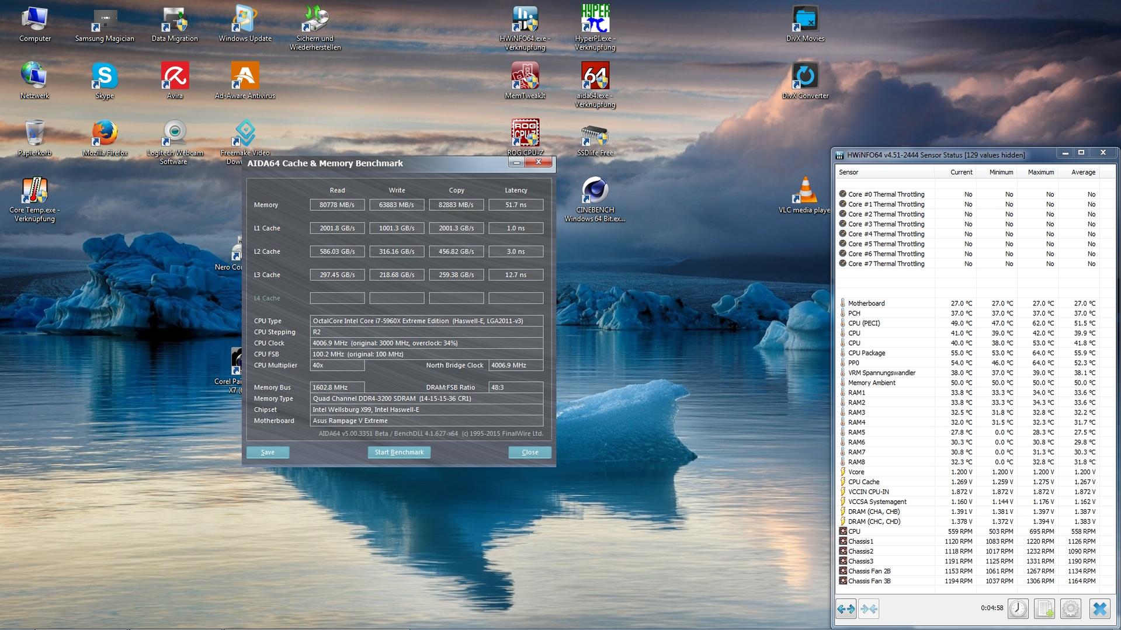Screen dimensions: 1121x630
Task: Open the Windows Update shortcut
Action: (x=245, y=24)
